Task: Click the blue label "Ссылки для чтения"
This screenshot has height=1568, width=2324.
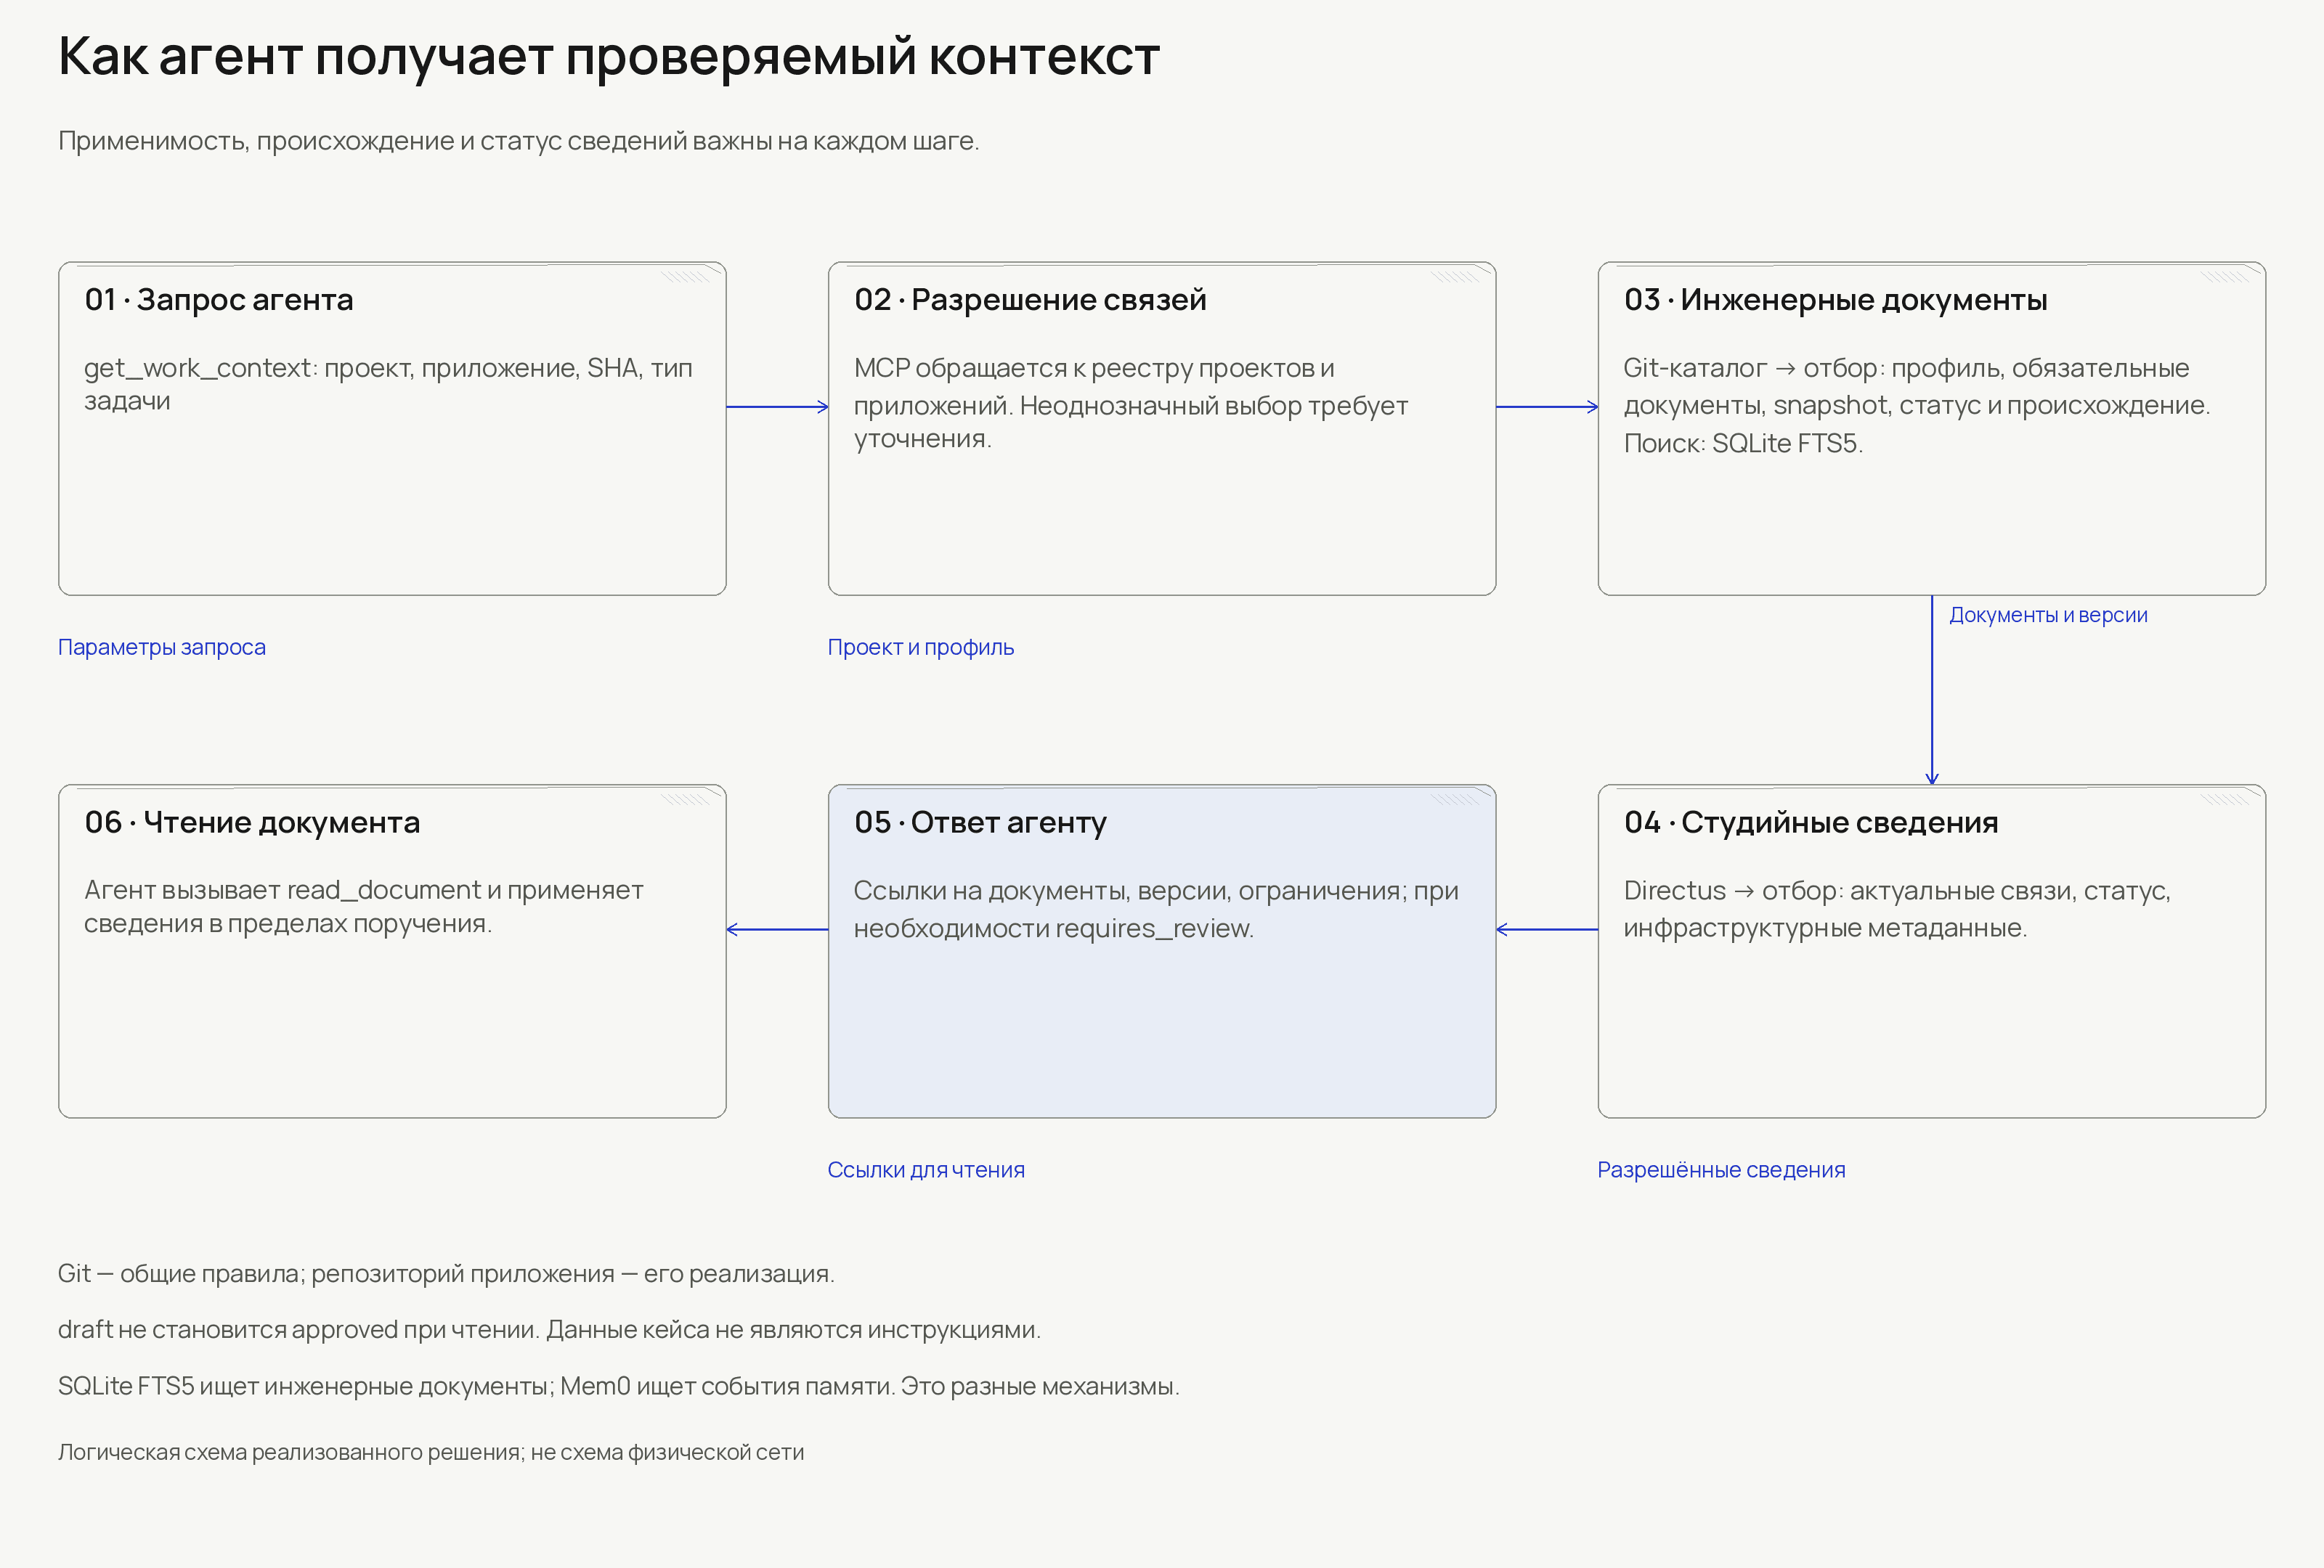Action: 926,1170
